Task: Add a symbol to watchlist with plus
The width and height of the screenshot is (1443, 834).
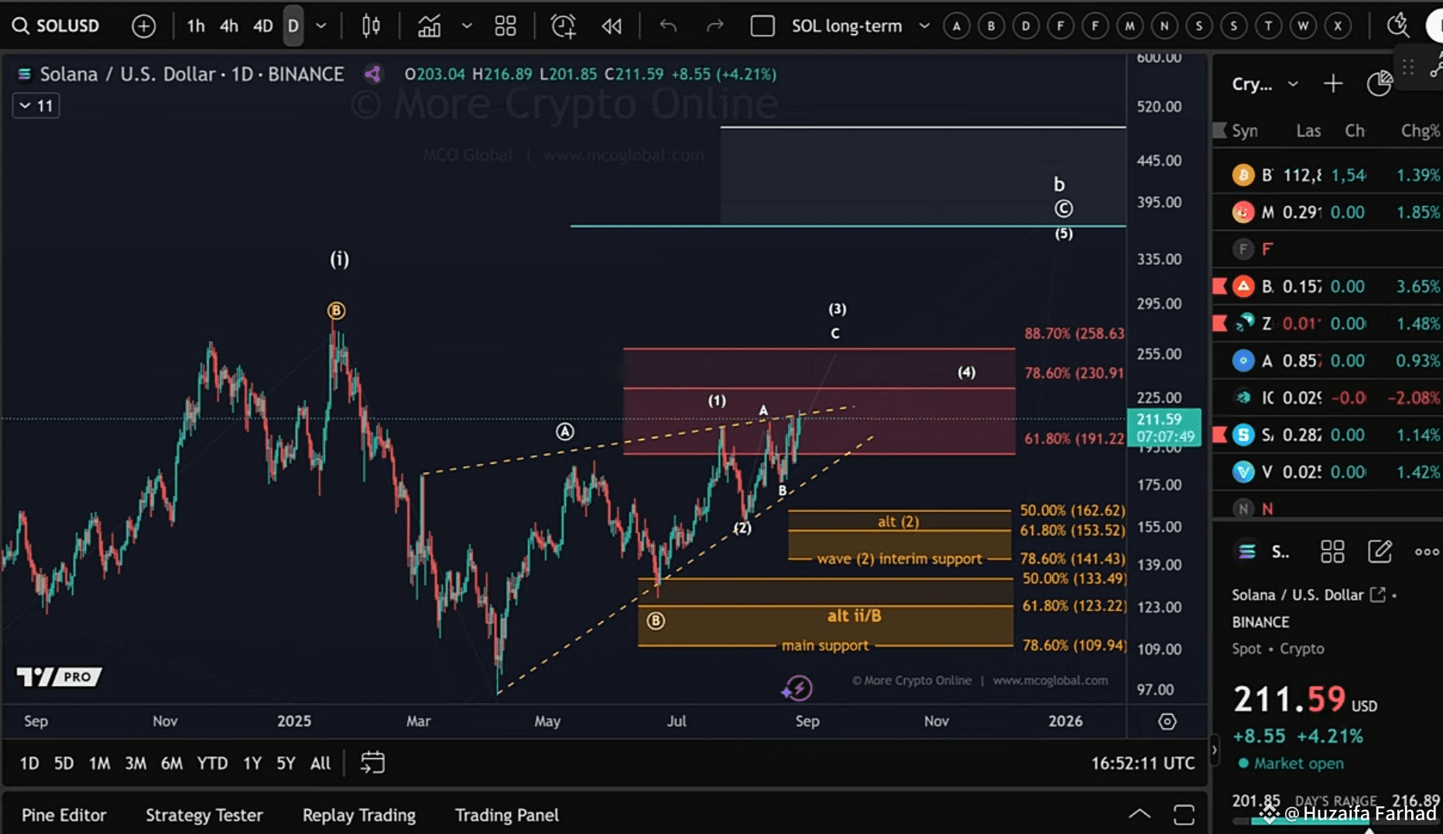Action: [1333, 84]
